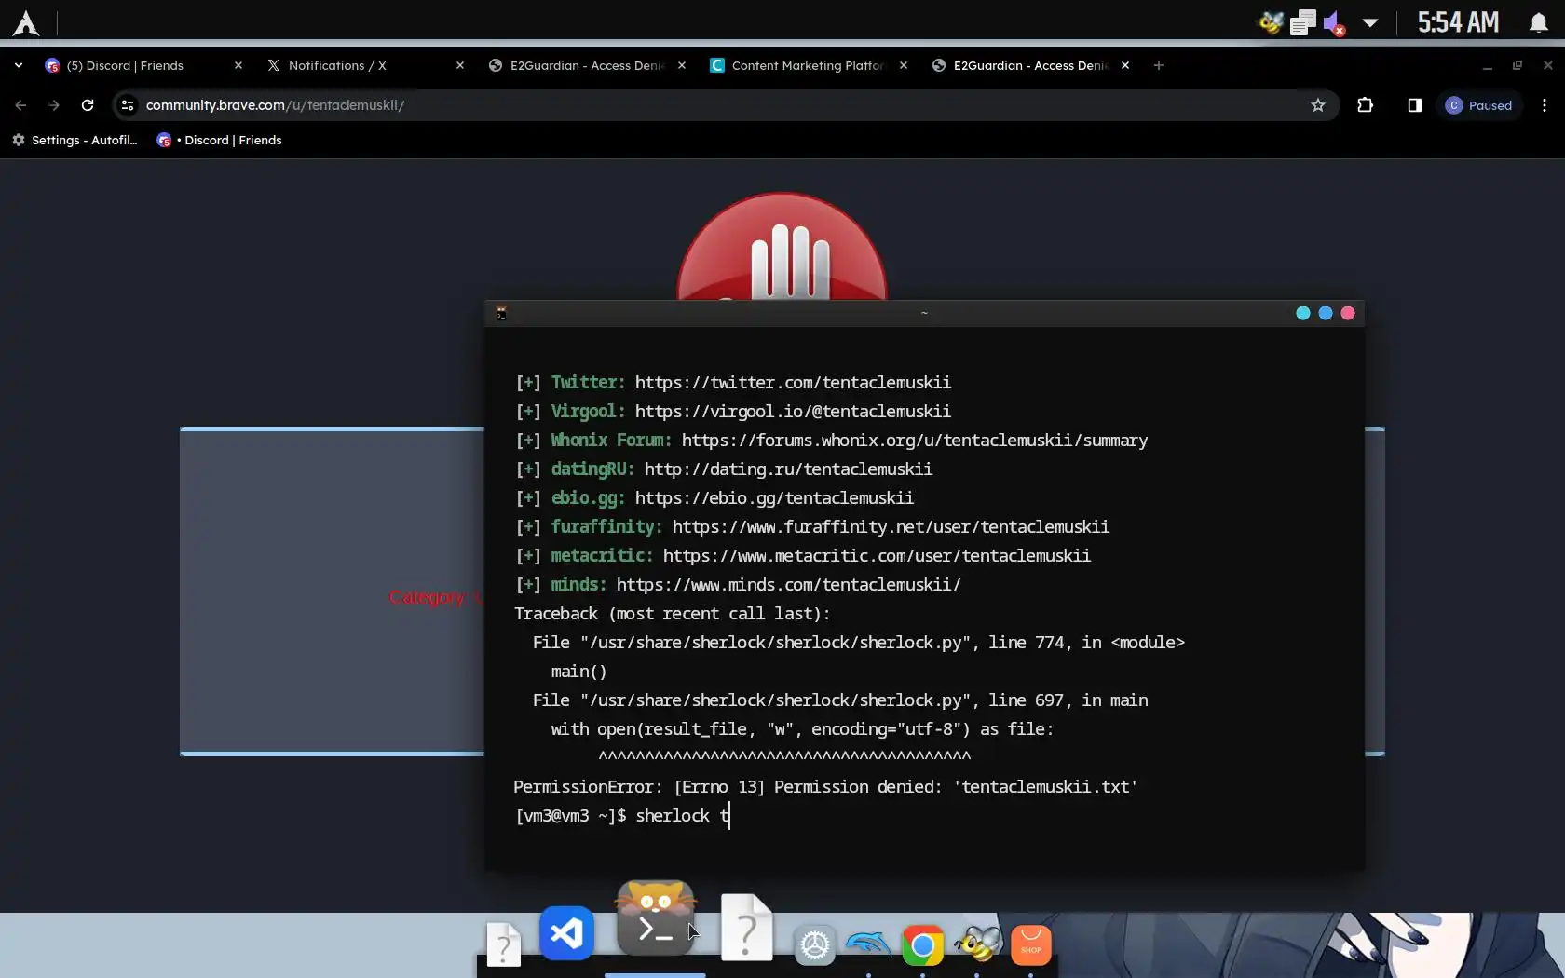Click the Twitter profile URL in terminal
Viewport: 1565px width, 978px height.
[793, 383]
